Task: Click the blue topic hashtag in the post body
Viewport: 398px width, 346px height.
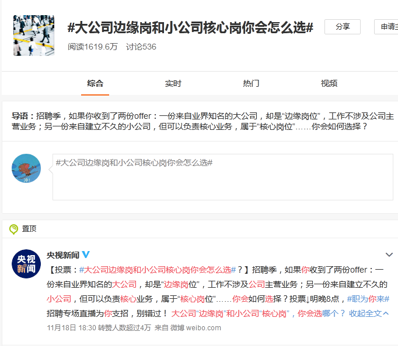Action: coord(157,270)
